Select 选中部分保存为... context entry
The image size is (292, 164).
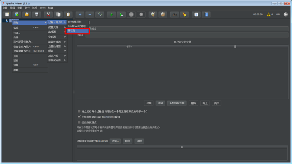point(30,42)
